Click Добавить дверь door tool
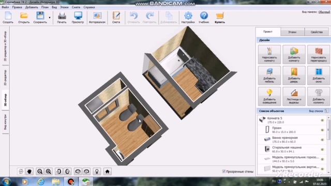 294,75
